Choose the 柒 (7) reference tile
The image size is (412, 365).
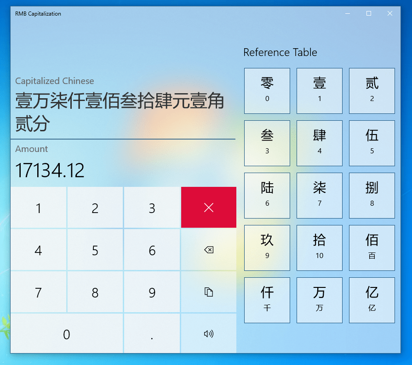point(320,196)
